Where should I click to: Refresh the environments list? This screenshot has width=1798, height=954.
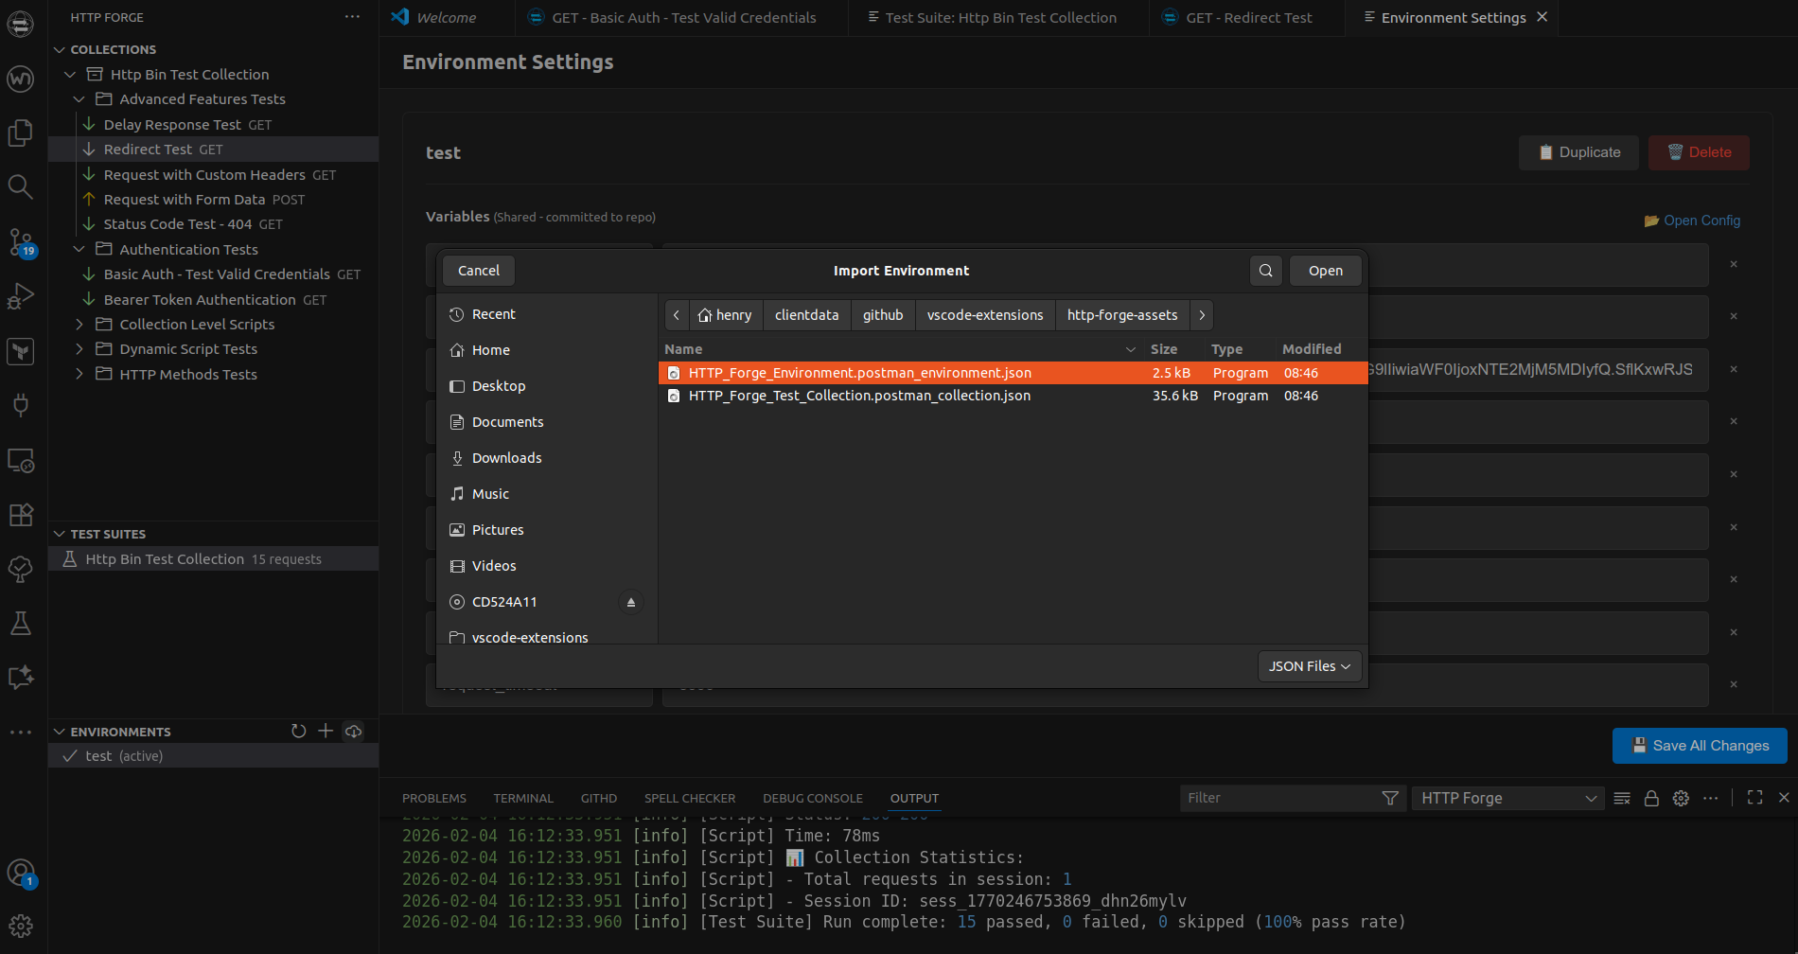point(298,731)
